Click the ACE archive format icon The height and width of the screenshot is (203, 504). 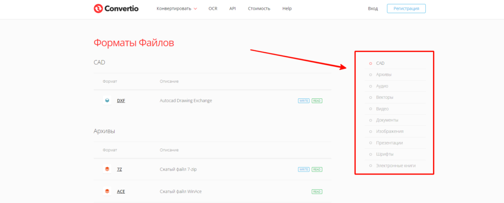click(x=107, y=191)
